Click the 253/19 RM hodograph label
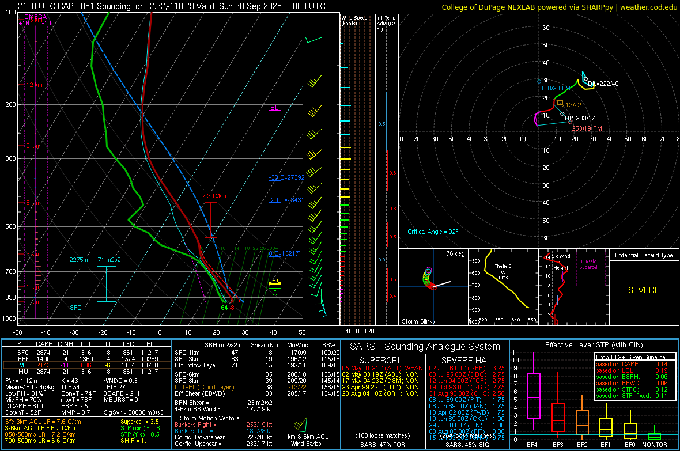The height and width of the screenshot is (451, 680). pos(587,129)
